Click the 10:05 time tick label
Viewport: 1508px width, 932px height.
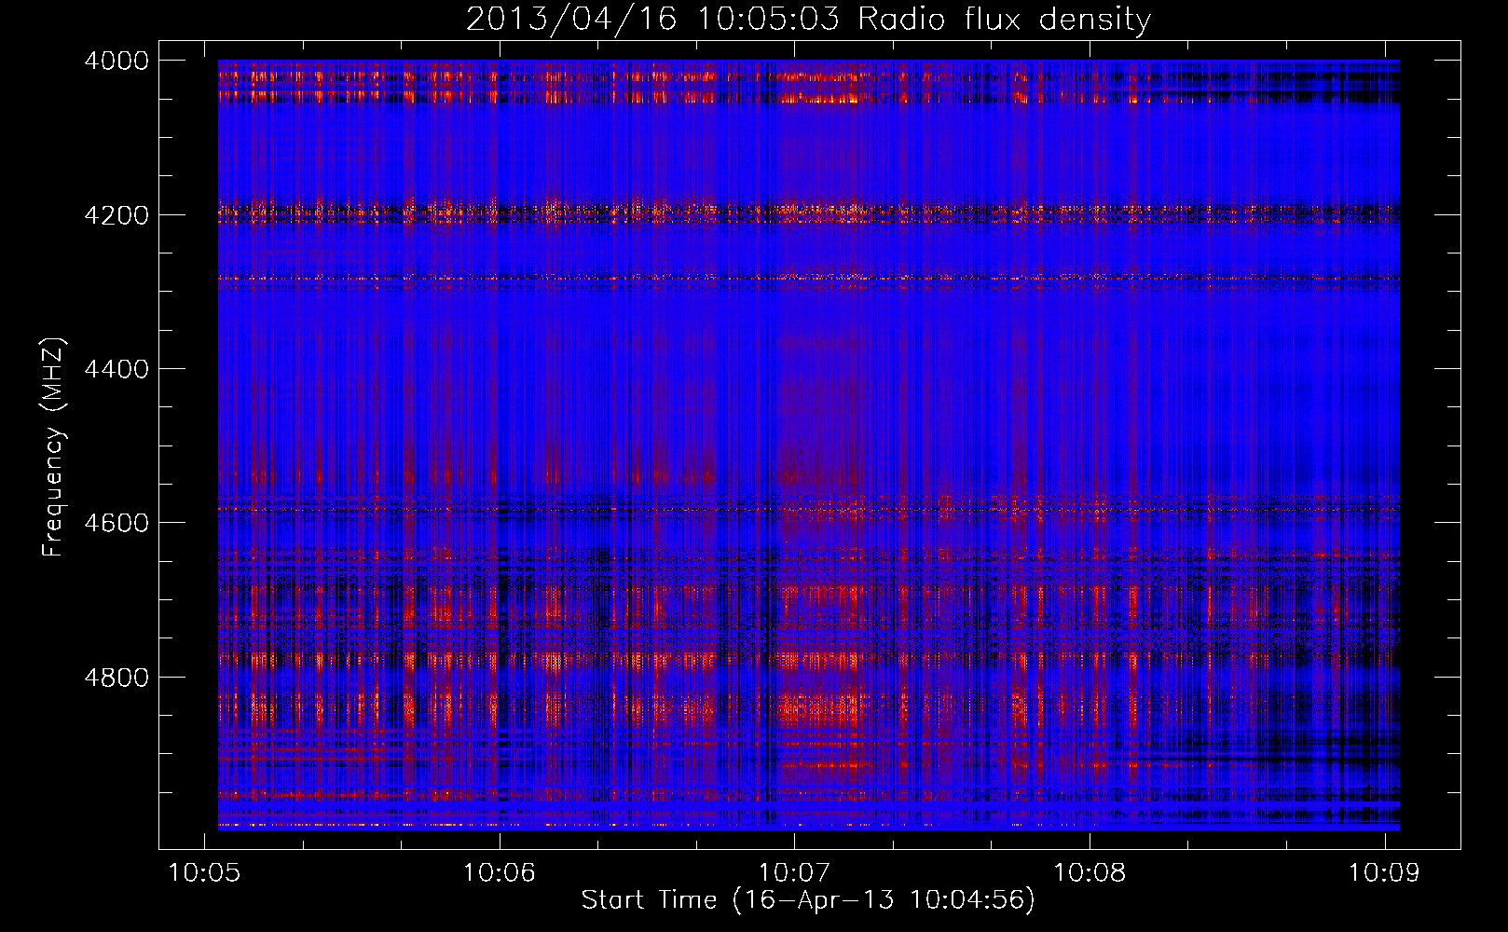coord(204,872)
